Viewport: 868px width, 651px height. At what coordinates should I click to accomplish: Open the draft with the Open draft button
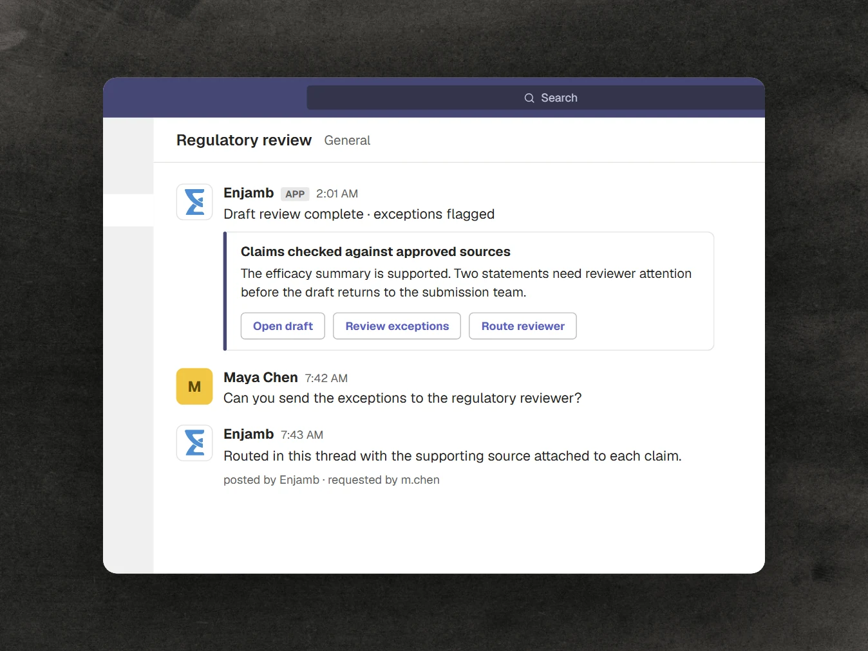283,326
